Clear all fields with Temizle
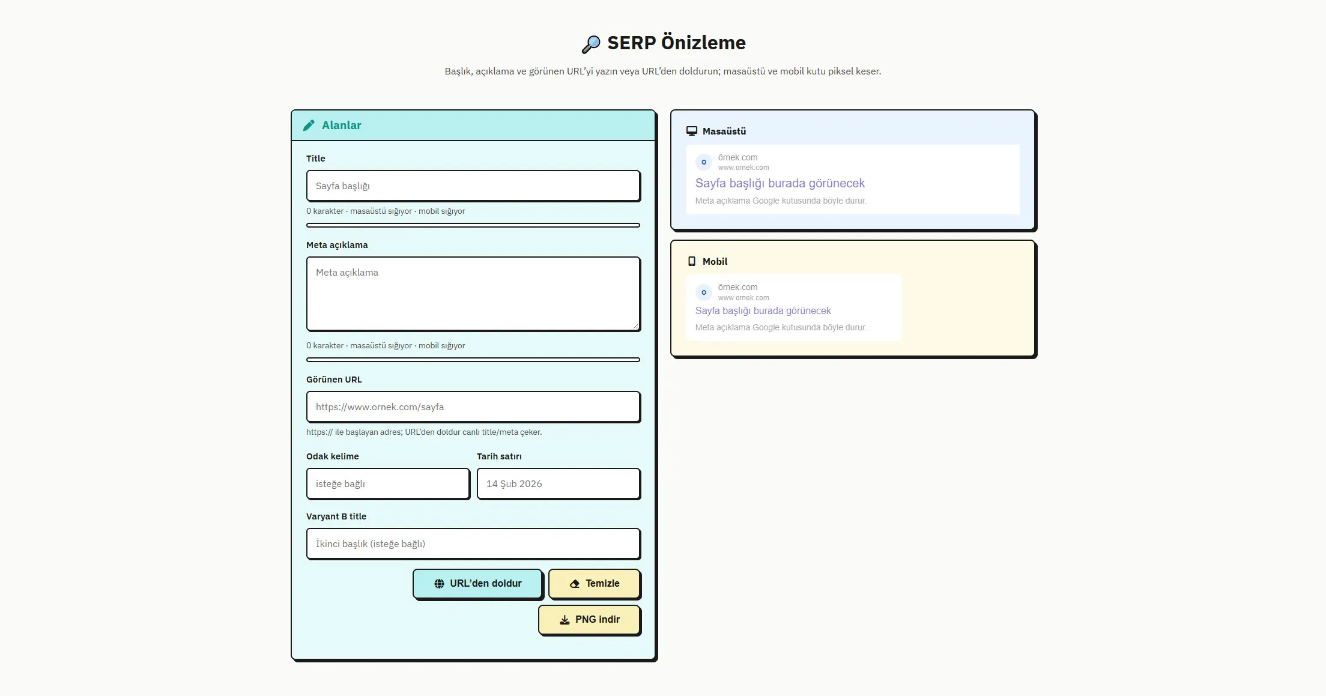Viewport: 1326px width, 696px height. (594, 584)
